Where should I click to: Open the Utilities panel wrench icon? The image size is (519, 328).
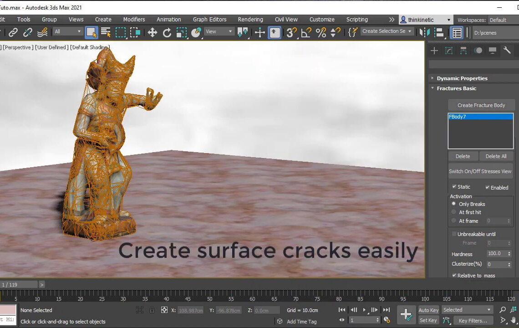coord(507,50)
